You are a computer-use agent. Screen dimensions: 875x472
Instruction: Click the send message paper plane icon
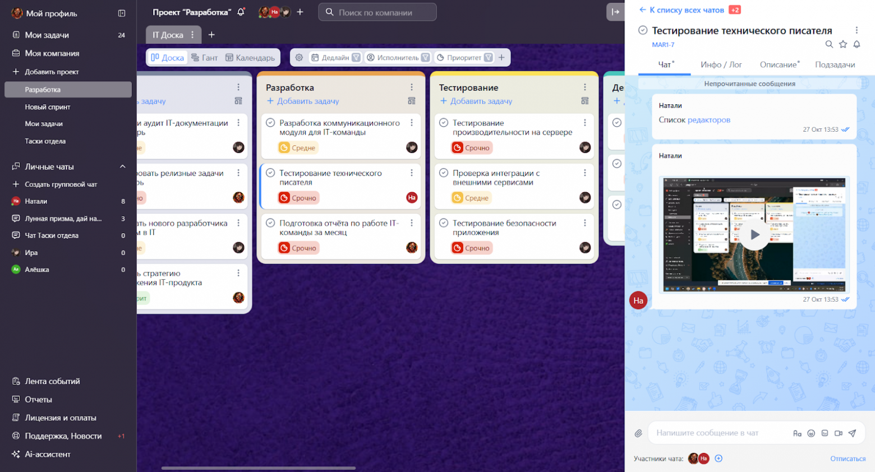(x=852, y=433)
